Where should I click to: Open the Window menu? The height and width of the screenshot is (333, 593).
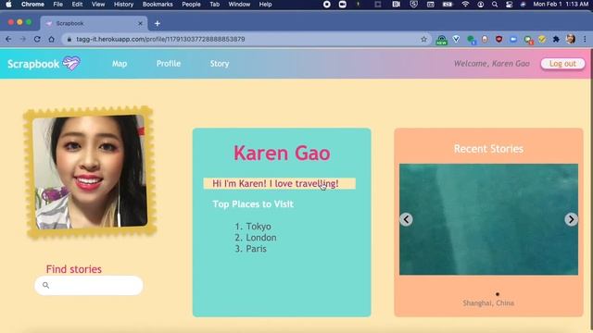coord(239,5)
